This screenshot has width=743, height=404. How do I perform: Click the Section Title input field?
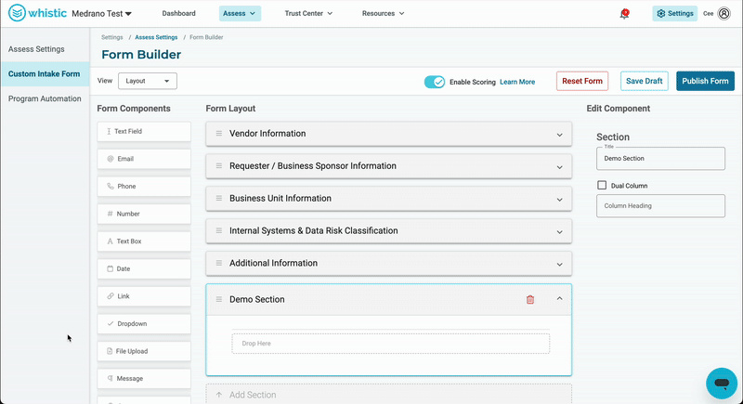pyautogui.click(x=660, y=159)
